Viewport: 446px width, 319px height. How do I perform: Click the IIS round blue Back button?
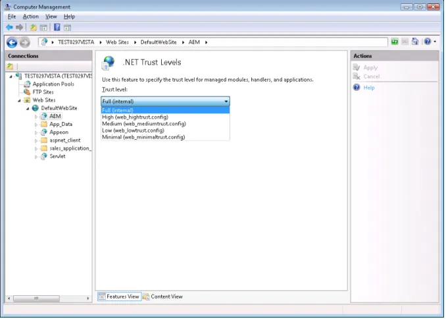click(12, 42)
